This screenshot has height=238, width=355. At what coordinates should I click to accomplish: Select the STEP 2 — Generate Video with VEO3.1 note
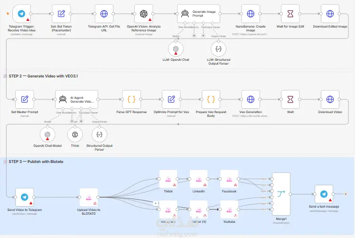pyautogui.click(x=43, y=76)
